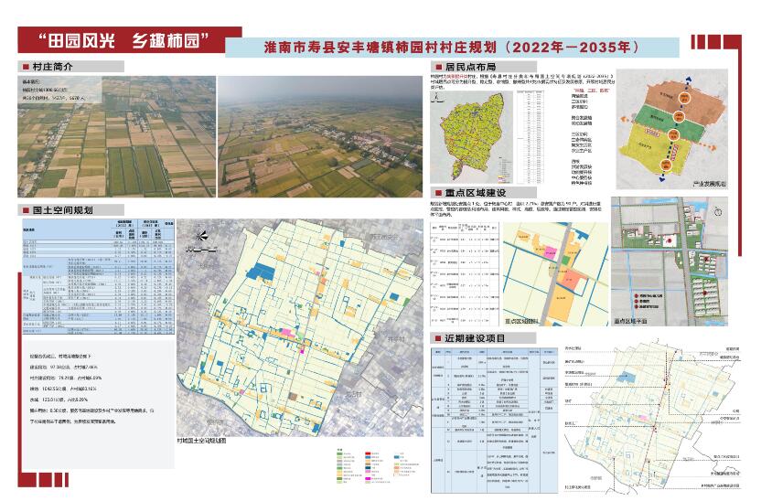Click the red square bullet beside 村庄简介
Screen dimensions: 761x501
[x=25, y=68]
